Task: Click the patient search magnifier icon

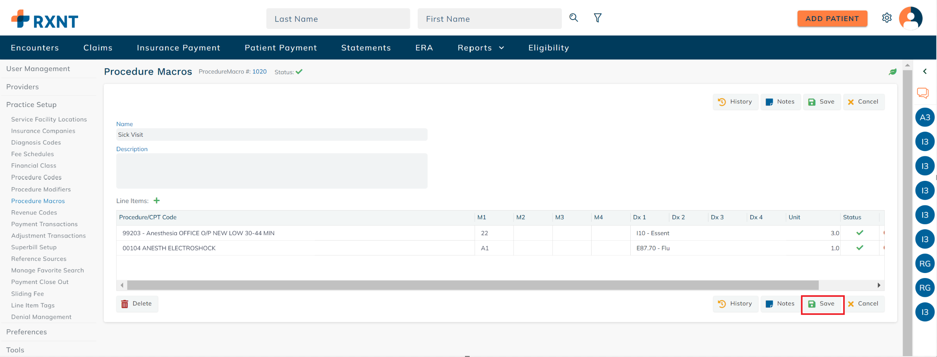Action: click(573, 18)
